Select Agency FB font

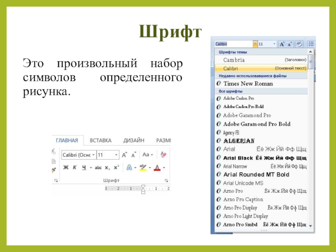pos(261,132)
